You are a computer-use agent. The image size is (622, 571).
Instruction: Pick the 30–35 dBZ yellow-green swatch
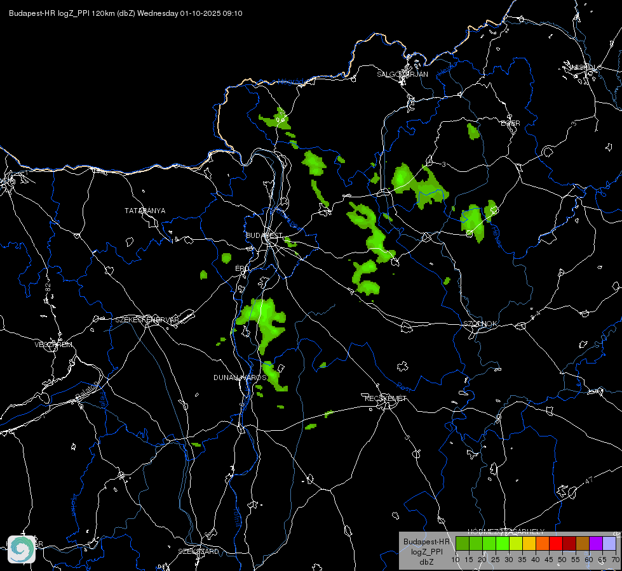tap(516, 543)
